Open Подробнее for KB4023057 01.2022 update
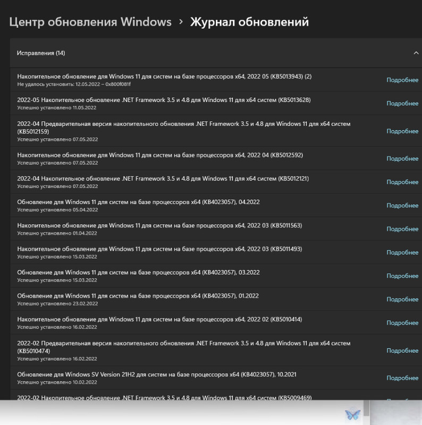Screen dimensions: 422x425 click(402, 299)
